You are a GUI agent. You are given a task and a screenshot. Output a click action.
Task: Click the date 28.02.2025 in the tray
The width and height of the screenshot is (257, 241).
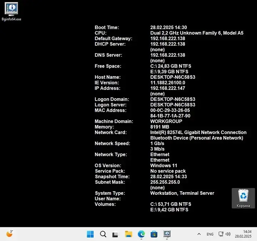pyautogui.click(x=244, y=237)
